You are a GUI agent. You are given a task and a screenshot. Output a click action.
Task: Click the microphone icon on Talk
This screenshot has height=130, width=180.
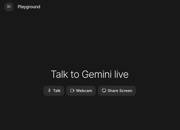tap(49, 90)
